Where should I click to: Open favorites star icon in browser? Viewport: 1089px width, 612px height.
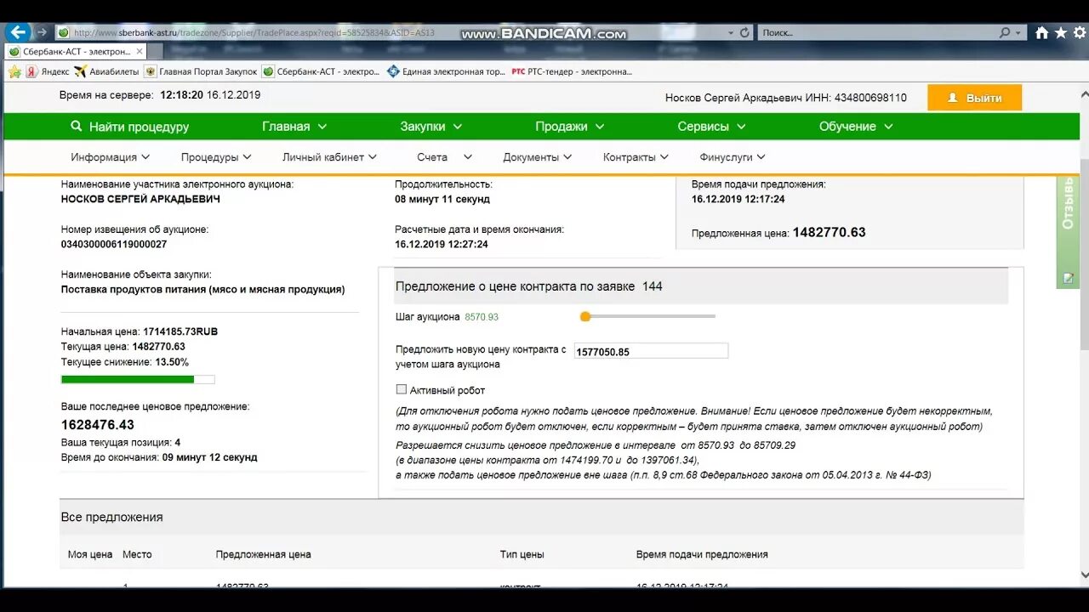click(1060, 33)
